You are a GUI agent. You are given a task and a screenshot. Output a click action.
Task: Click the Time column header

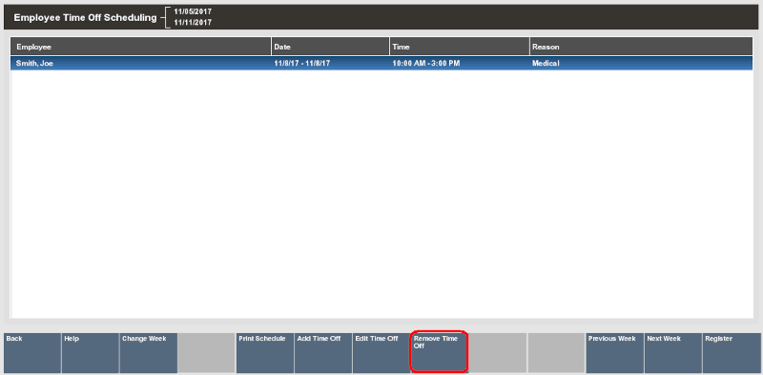click(460, 47)
